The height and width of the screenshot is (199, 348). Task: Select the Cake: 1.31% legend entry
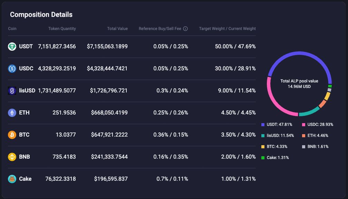coord(279,157)
